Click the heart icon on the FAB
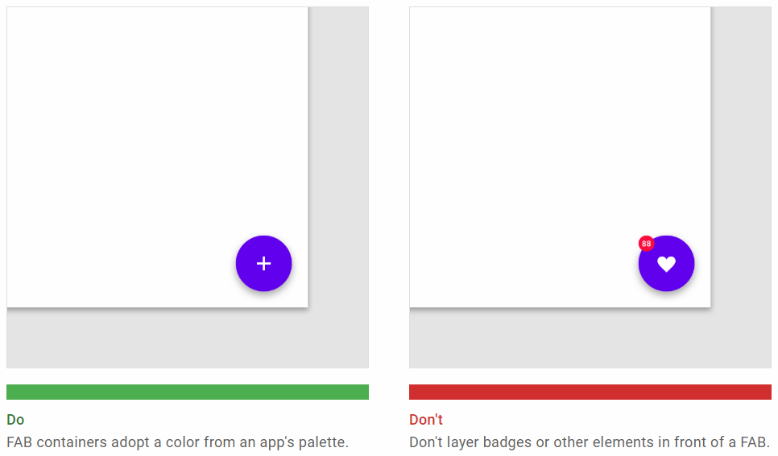The width and height of the screenshot is (778, 456). click(666, 264)
